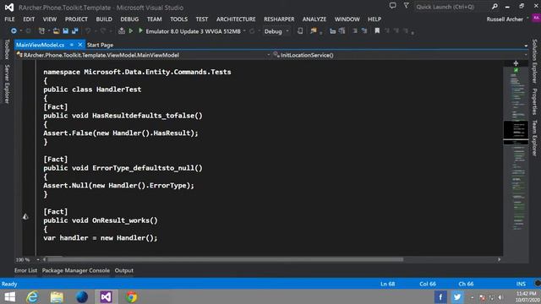The height and width of the screenshot is (304, 541).
Task: Open the Russell Archer account dropdown
Action: [527, 19]
